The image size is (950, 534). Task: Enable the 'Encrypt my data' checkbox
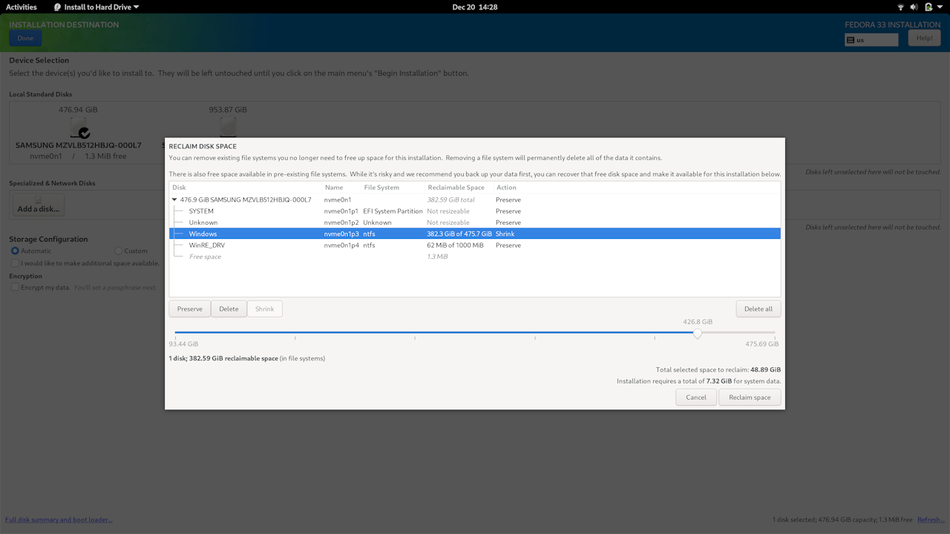[x=15, y=287]
